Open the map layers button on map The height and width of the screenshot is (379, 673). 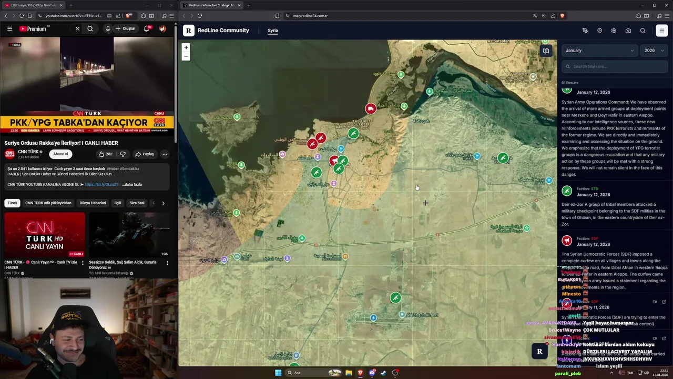pos(546,51)
